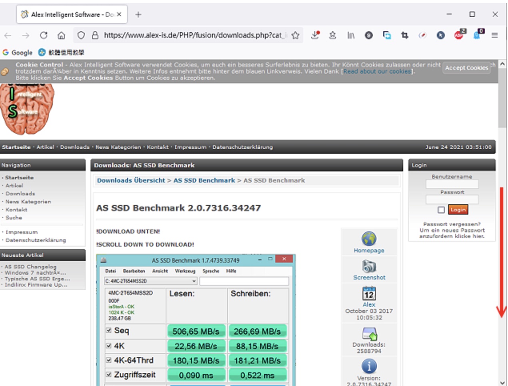The height and width of the screenshot is (386, 508).
Task: Click the crop screenshot extension icon
Action: tap(404, 35)
